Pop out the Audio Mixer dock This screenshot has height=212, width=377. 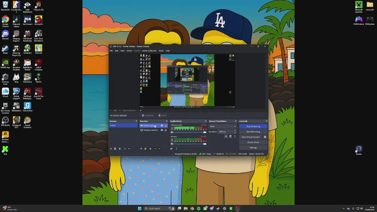[x=206, y=121]
